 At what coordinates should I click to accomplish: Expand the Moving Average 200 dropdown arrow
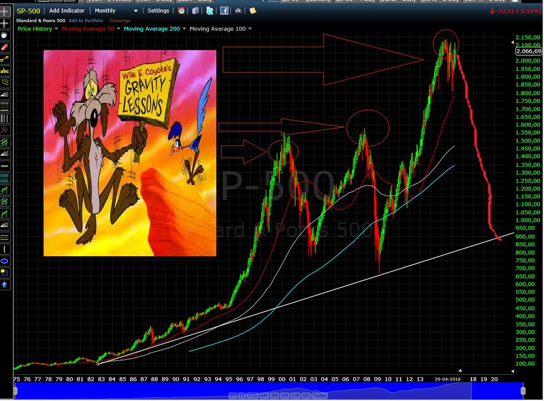[x=185, y=29]
